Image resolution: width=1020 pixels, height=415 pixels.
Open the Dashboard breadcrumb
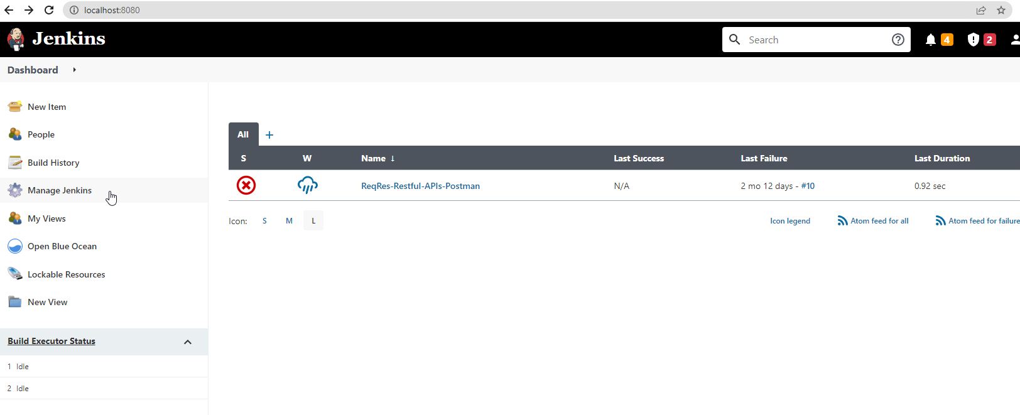(33, 70)
